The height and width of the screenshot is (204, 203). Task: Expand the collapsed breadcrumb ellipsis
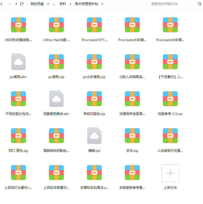pyautogui.click(x=53, y=4)
